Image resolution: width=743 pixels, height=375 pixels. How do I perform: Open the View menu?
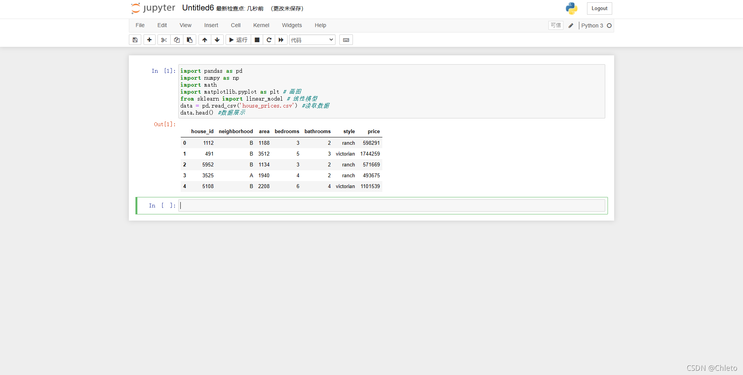[185, 25]
